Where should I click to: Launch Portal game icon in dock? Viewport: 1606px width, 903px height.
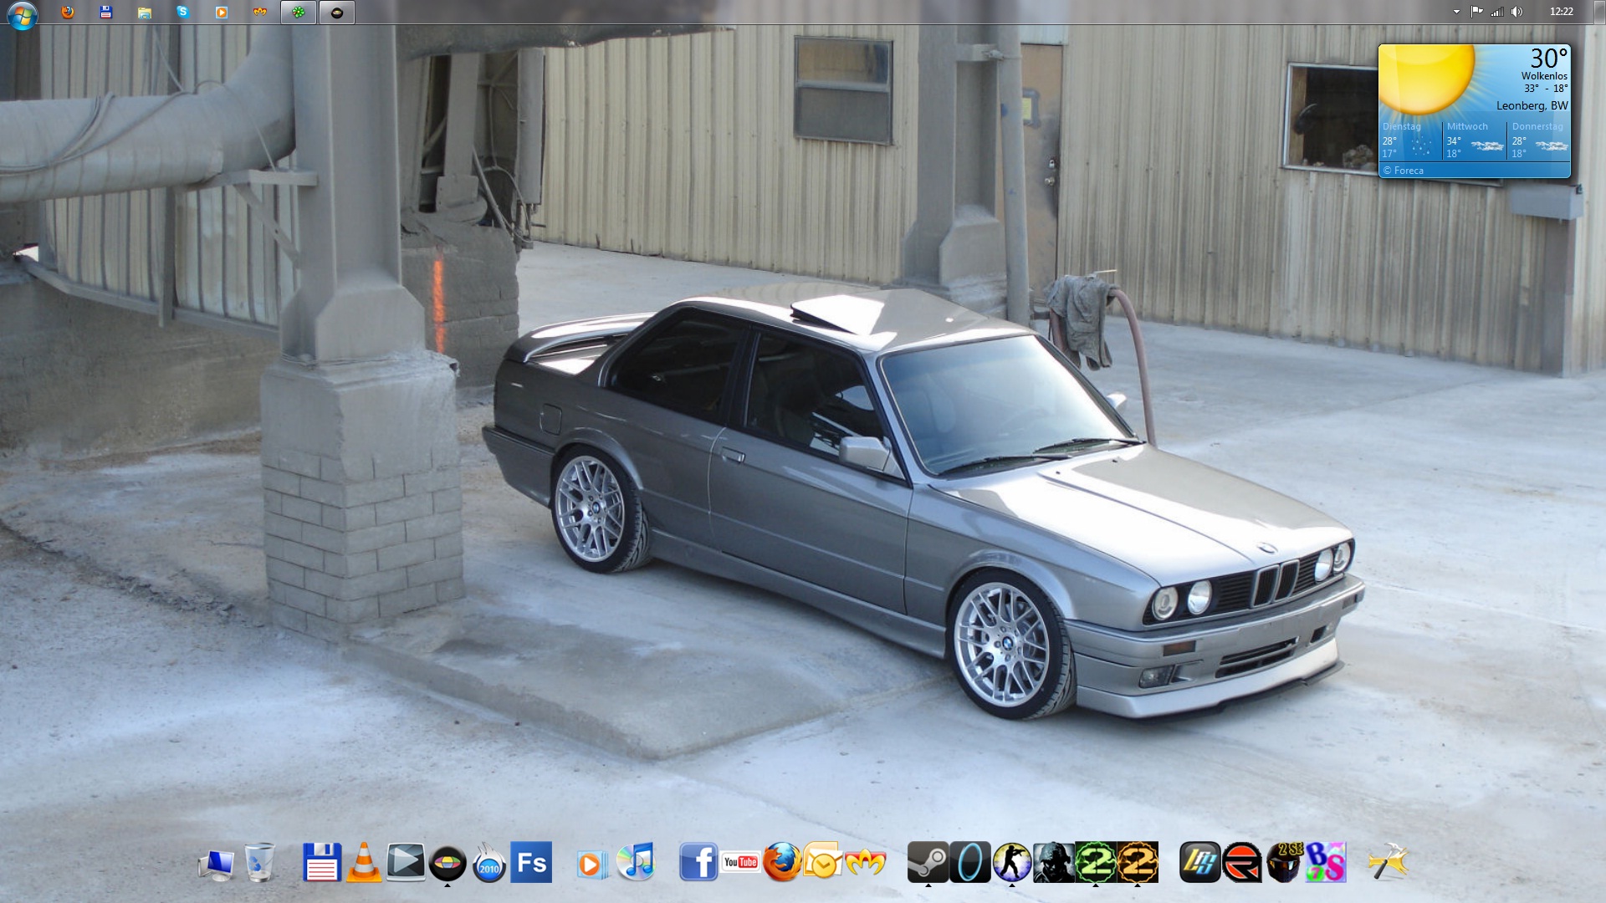point(969,862)
